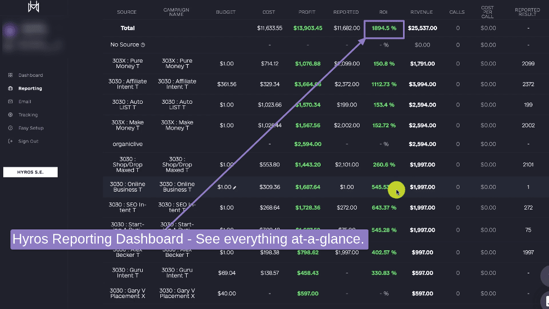Click the HYROS S.E. button
This screenshot has width=549, height=309.
tap(30, 172)
